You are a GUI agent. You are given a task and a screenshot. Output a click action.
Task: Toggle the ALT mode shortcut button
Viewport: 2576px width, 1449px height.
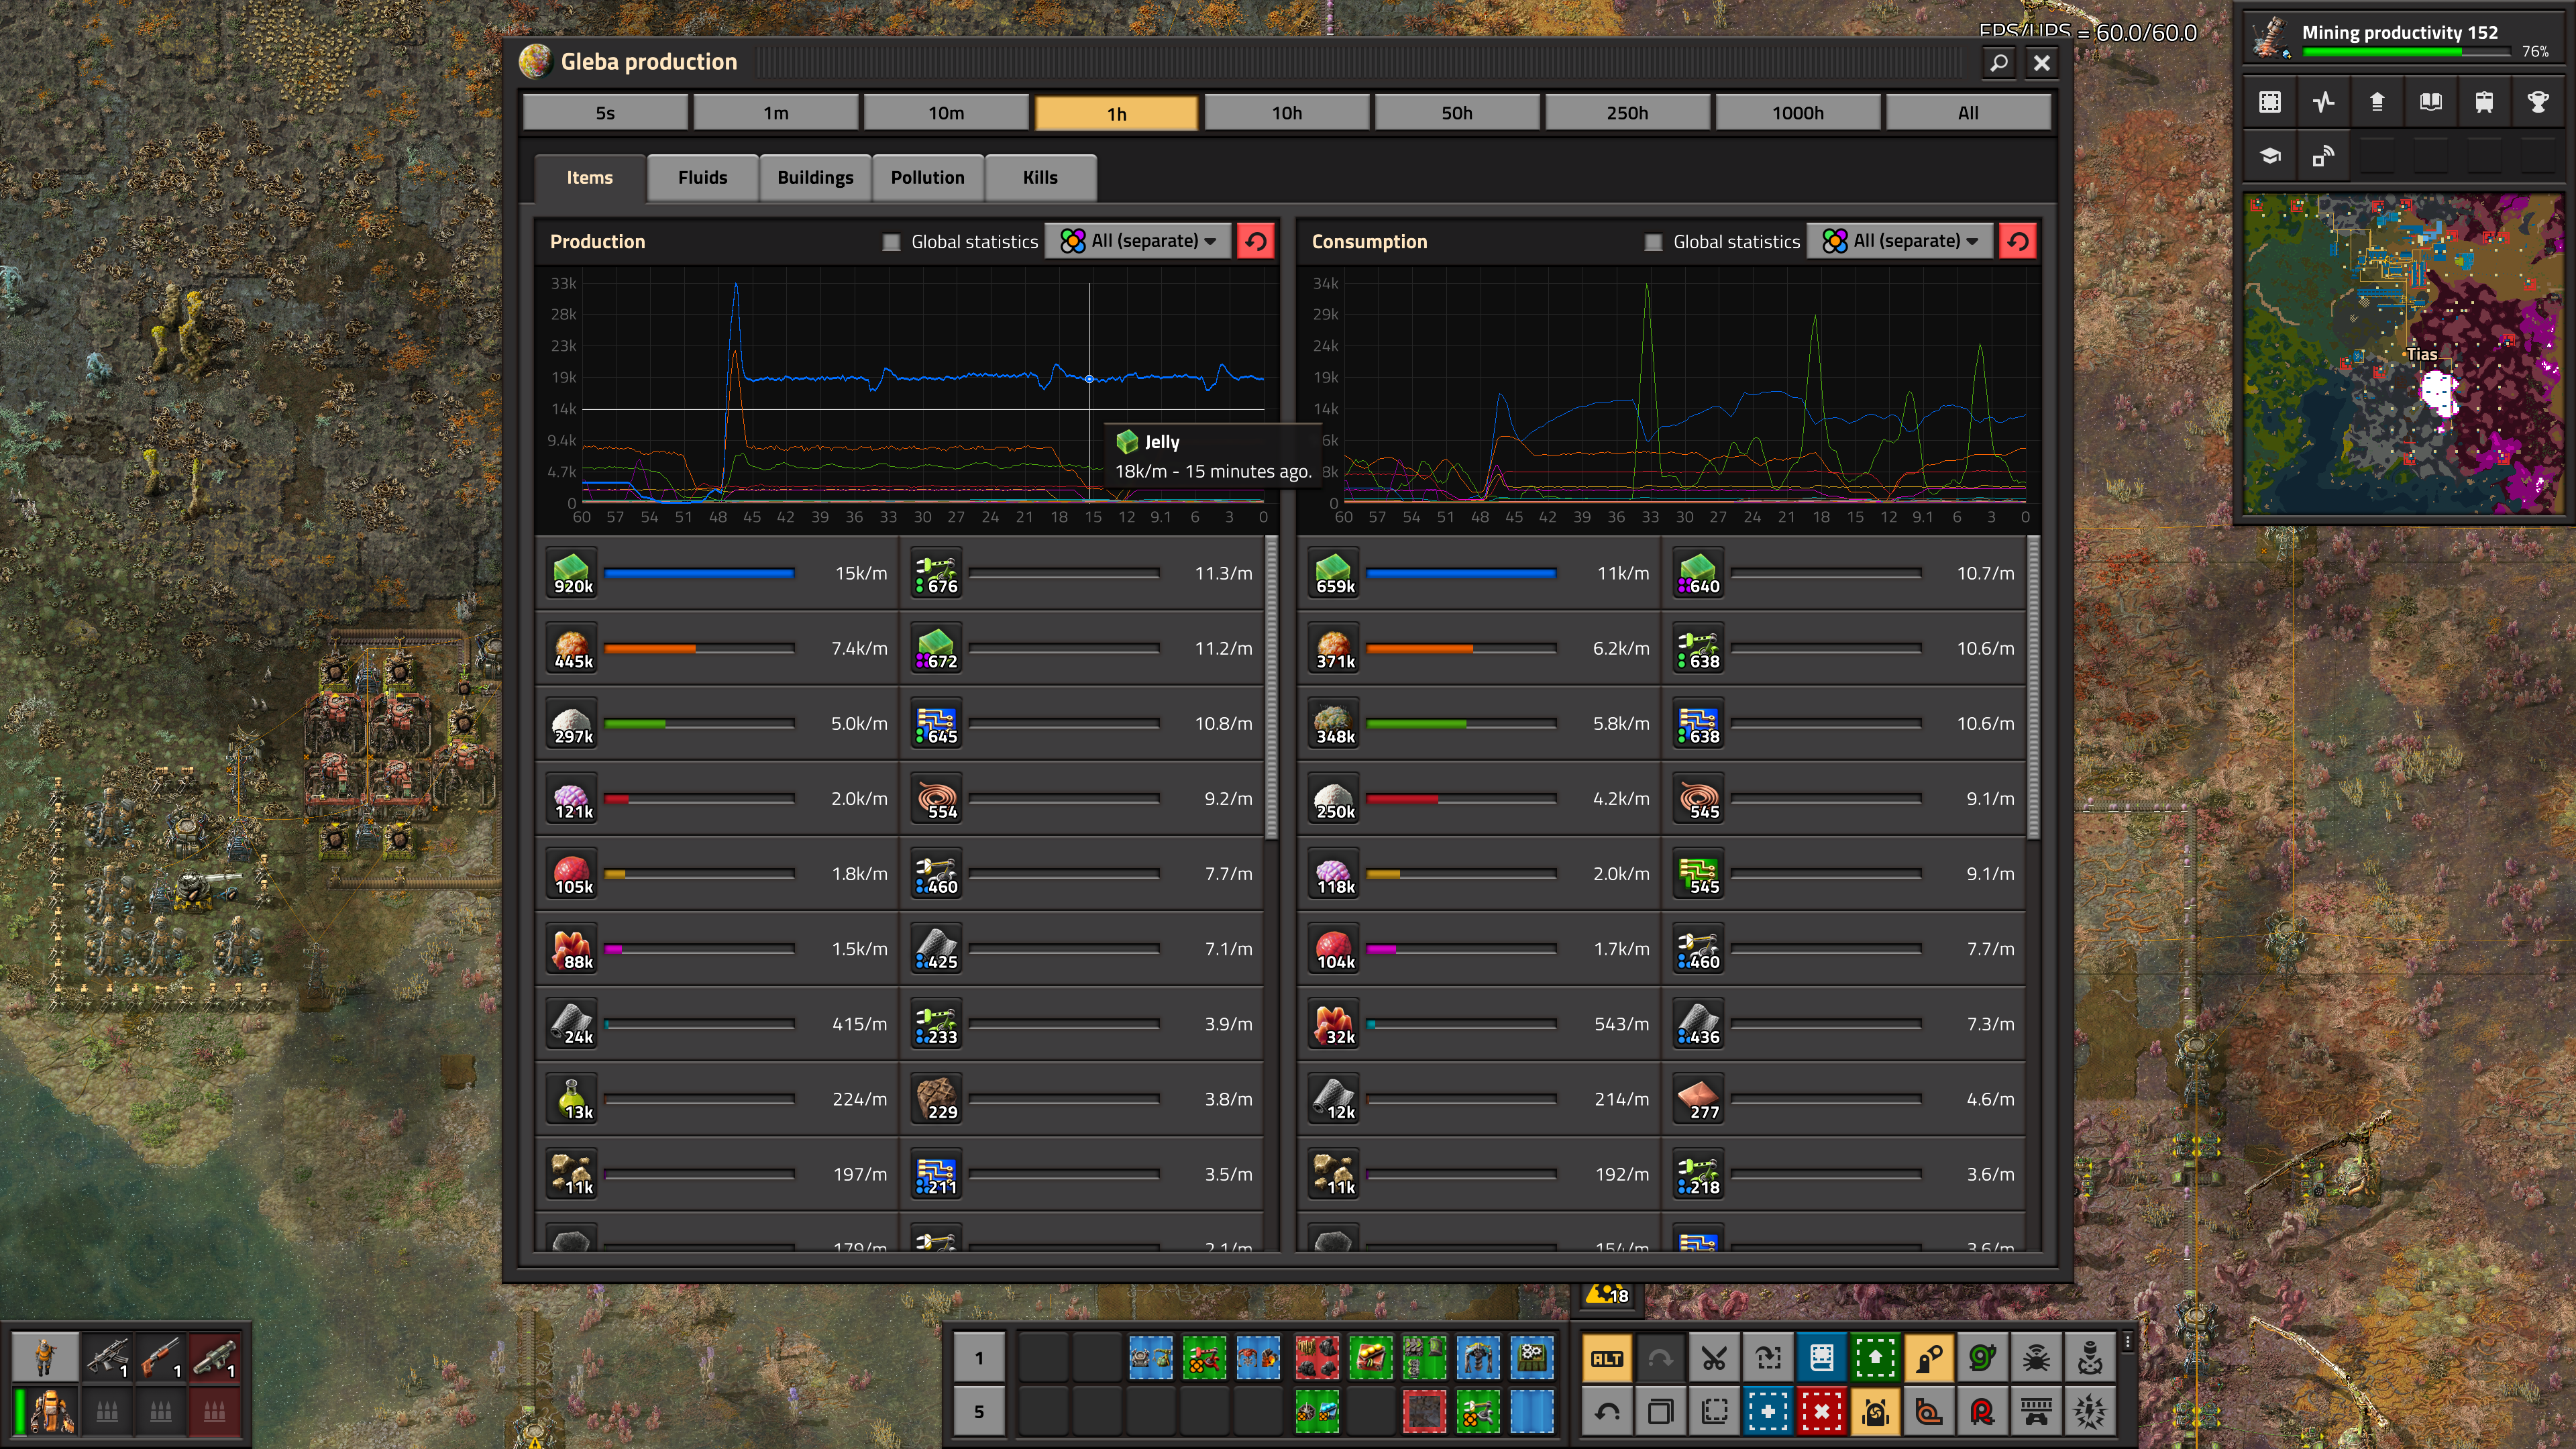tap(1607, 1358)
